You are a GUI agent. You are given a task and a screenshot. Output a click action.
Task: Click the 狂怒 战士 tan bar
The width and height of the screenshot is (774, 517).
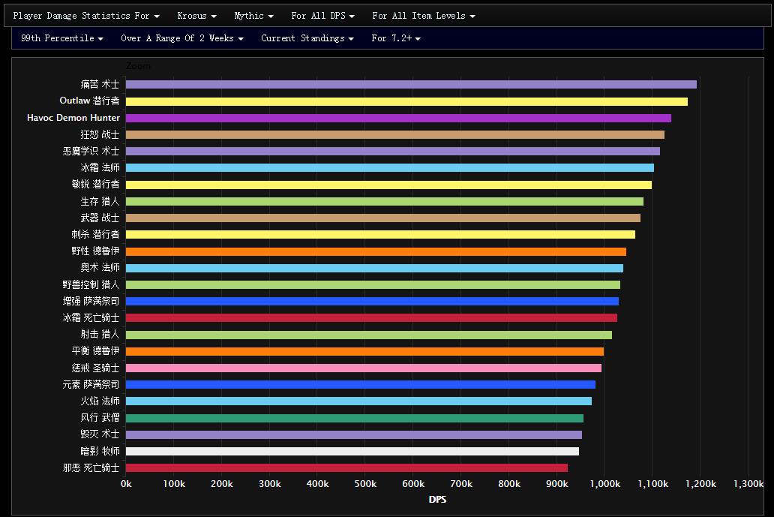pos(395,134)
